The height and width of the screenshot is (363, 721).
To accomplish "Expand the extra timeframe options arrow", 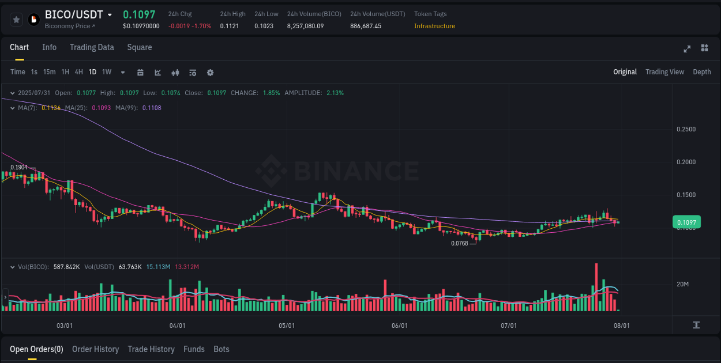I will pos(122,72).
